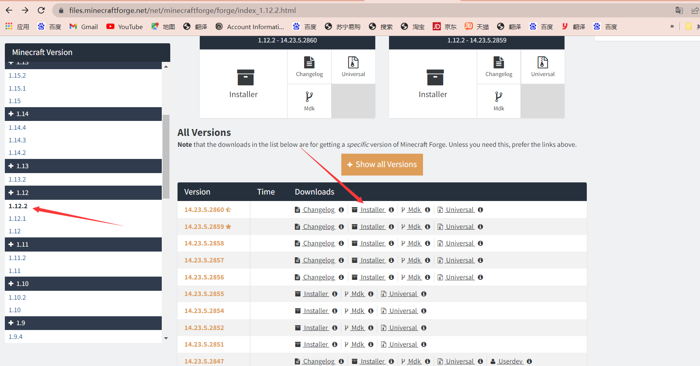Download Universal for version 14.23.5.2851
Image resolution: width=700 pixels, height=366 pixels.
coord(400,345)
